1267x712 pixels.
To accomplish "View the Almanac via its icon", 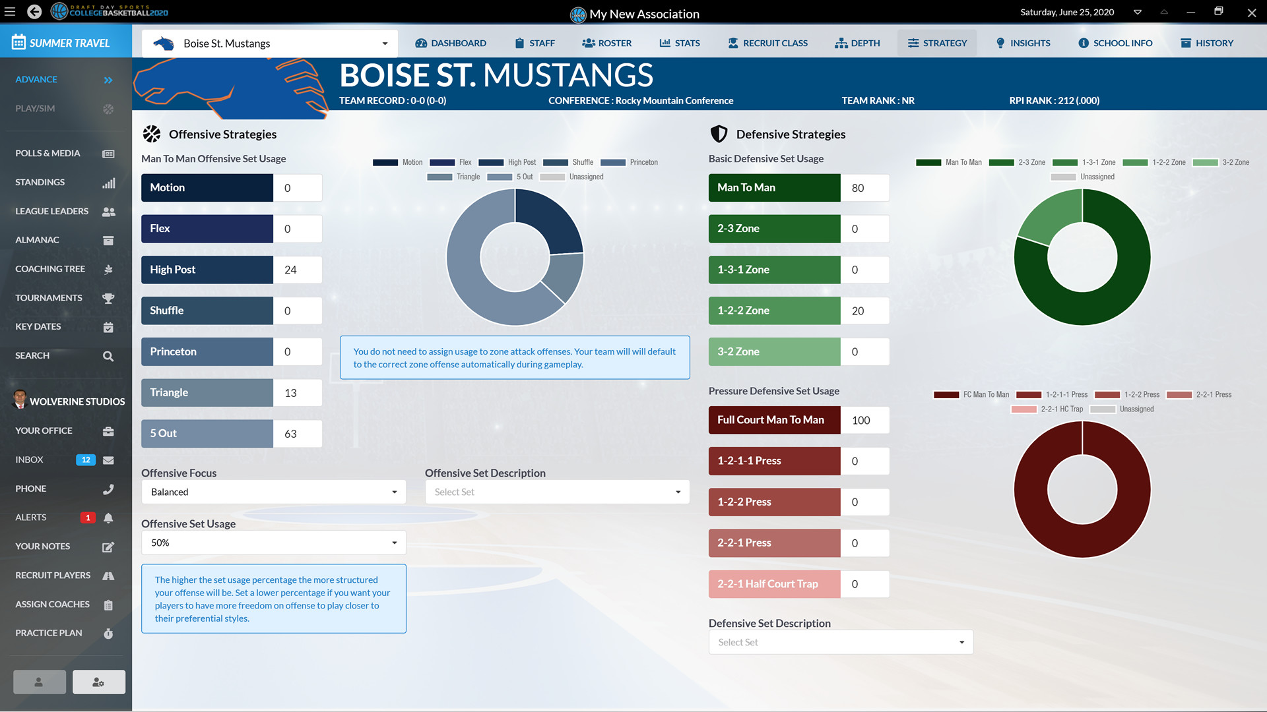I will click(108, 240).
